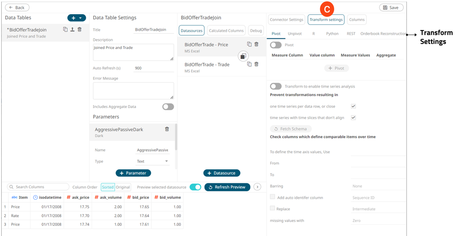The image size is (455, 236).
Task: Check Add auto identifier column checkbox
Action: 272,197
